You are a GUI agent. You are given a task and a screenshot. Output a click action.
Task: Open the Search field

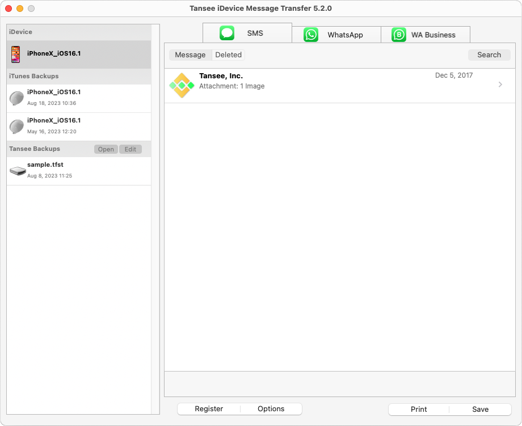pos(489,54)
